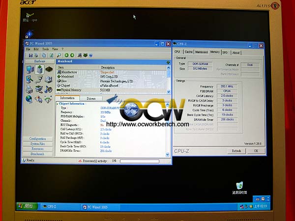Viewport: 295px width, 221px height.
Task: Click the Refresh icon in PC Wizard toolbar
Action: pyautogui.click(x=51, y=55)
